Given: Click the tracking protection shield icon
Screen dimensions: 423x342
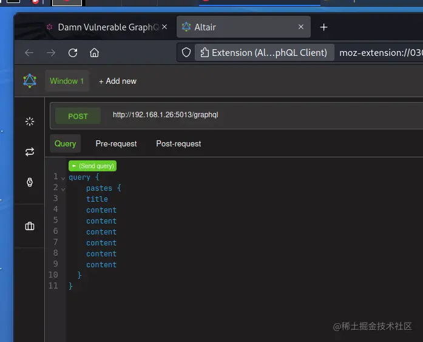Looking at the screenshot, I should pyautogui.click(x=186, y=52).
